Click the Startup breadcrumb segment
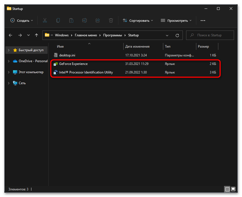242x197 pixels. [133, 35]
